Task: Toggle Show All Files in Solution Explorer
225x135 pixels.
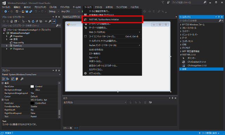Action: point(41,21)
